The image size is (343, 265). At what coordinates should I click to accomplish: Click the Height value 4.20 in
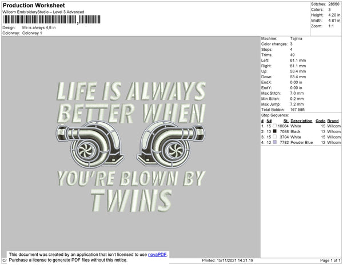[x=334, y=15]
